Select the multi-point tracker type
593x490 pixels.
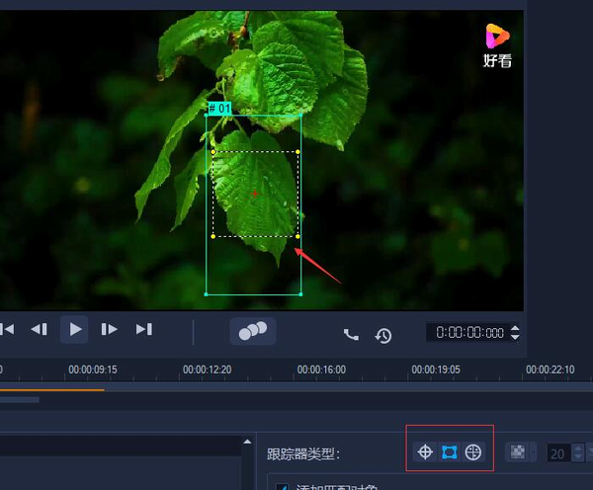click(473, 451)
